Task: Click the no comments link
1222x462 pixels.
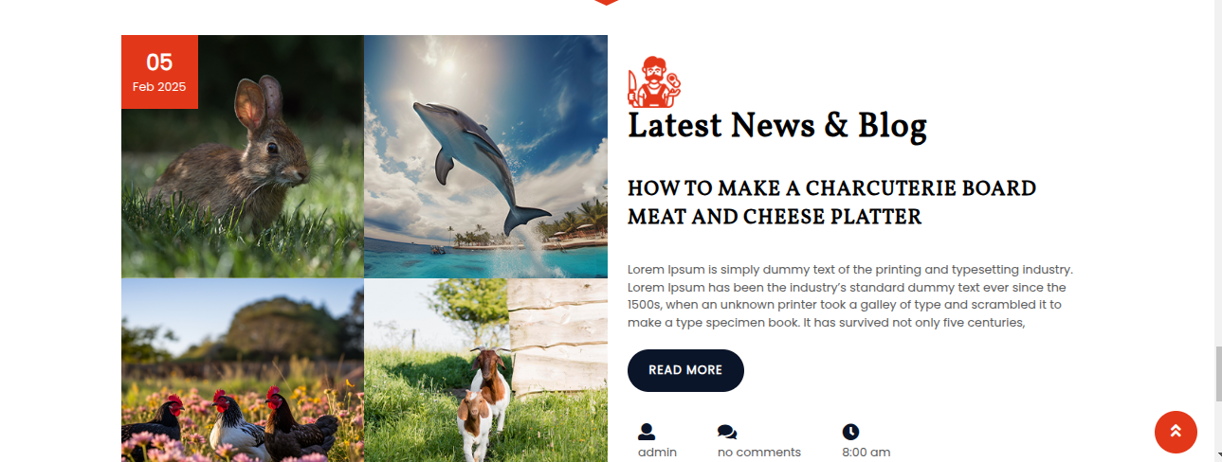Action: click(759, 453)
